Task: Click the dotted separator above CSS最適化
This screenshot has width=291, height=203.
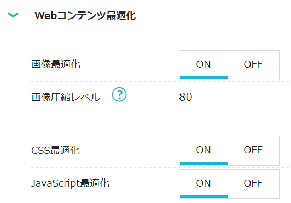Action: click(x=161, y=134)
